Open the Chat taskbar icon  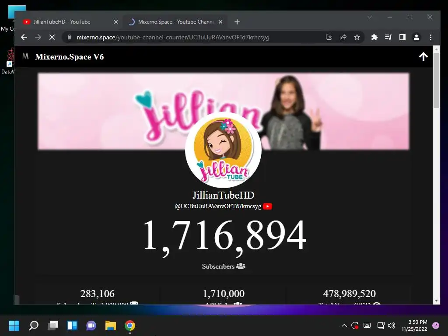point(91,325)
